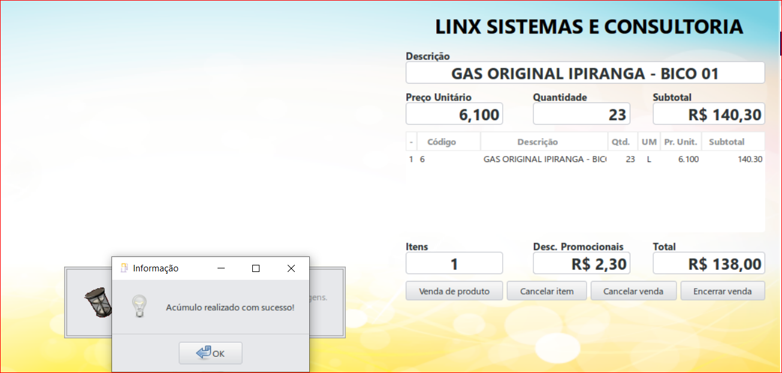Click the Subtotal column header in table
Screen dimensions: 782x373
[x=733, y=142]
